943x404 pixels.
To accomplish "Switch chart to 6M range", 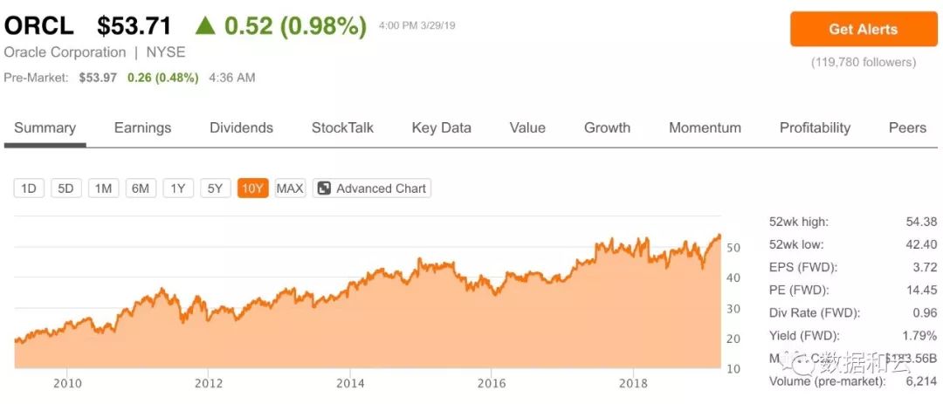I will coord(141,188).
